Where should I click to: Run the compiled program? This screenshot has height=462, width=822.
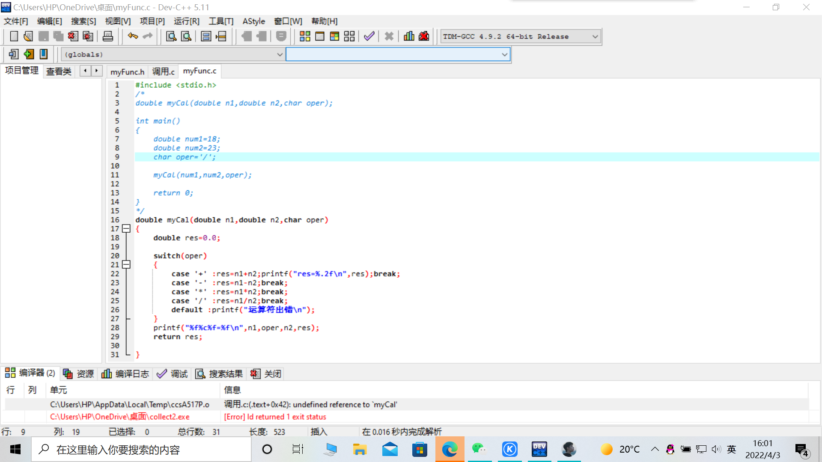(320, 36)
